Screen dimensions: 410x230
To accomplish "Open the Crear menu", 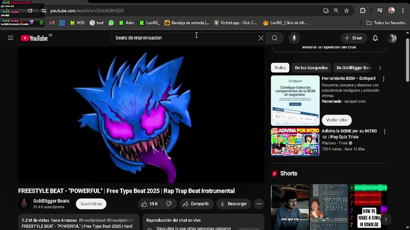I will pyautogui.click(x=353, y=38).
